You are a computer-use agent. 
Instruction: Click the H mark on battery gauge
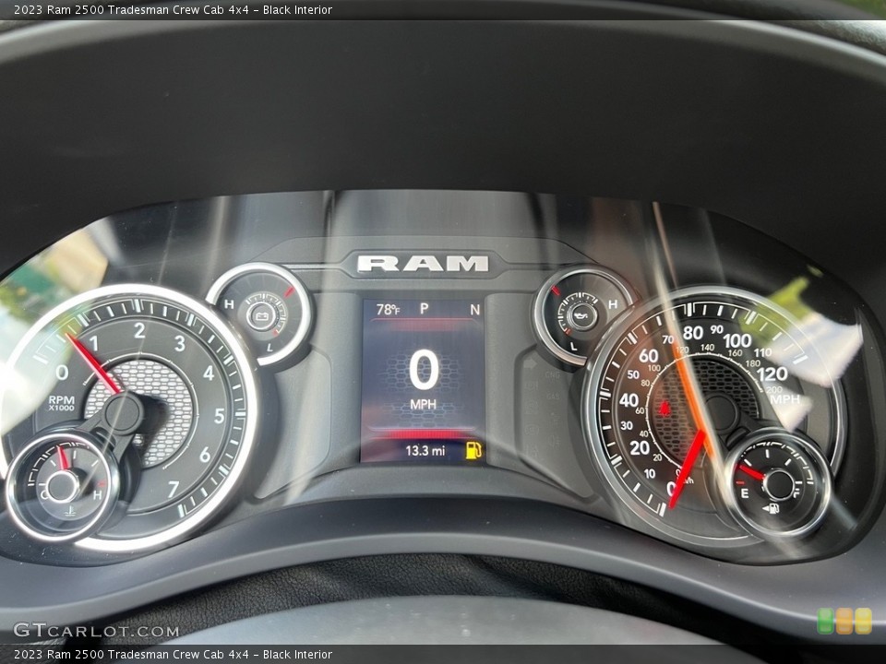[x=229, y=304]
